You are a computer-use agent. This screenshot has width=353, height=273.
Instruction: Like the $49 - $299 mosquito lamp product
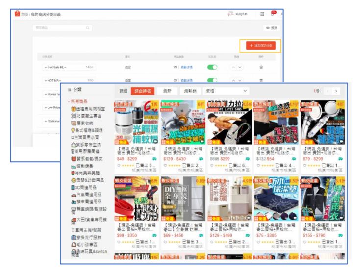click(119, 166)
